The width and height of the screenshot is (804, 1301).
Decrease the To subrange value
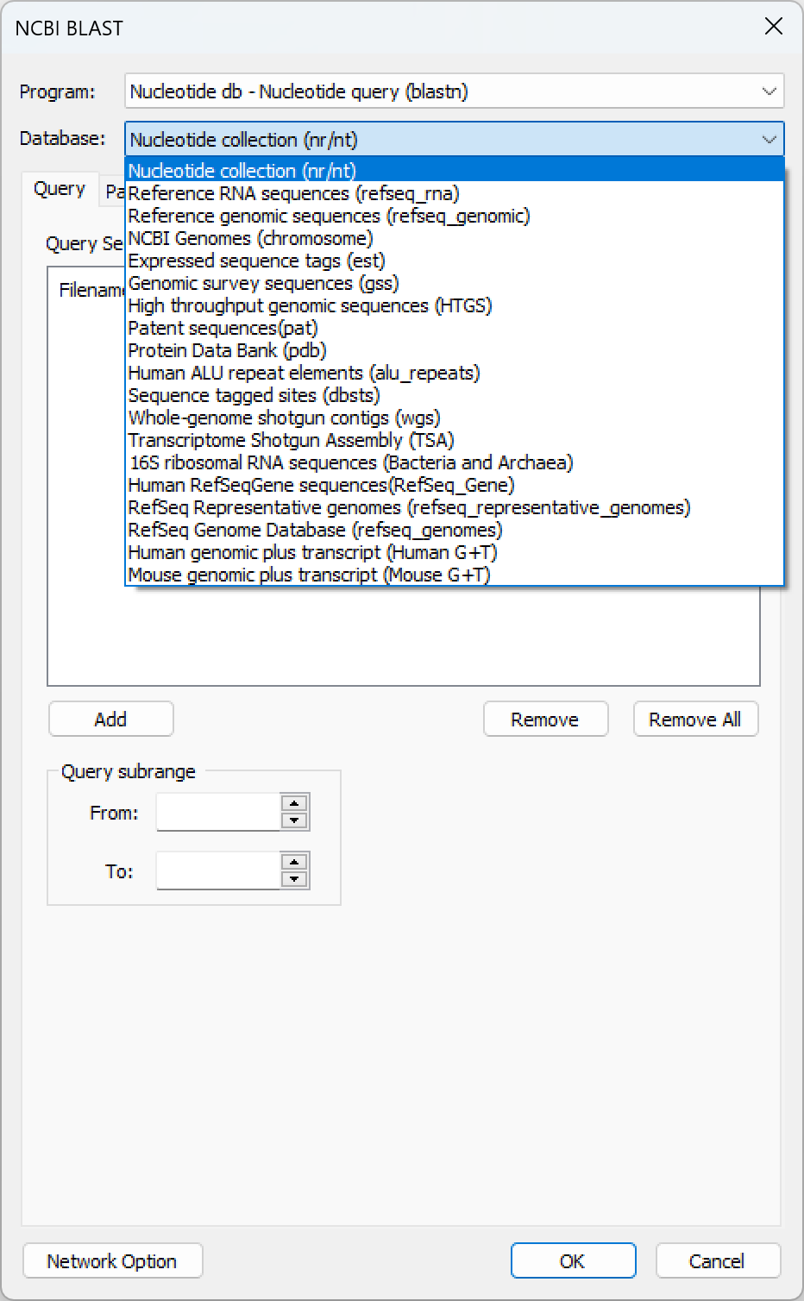coord(295,879)
